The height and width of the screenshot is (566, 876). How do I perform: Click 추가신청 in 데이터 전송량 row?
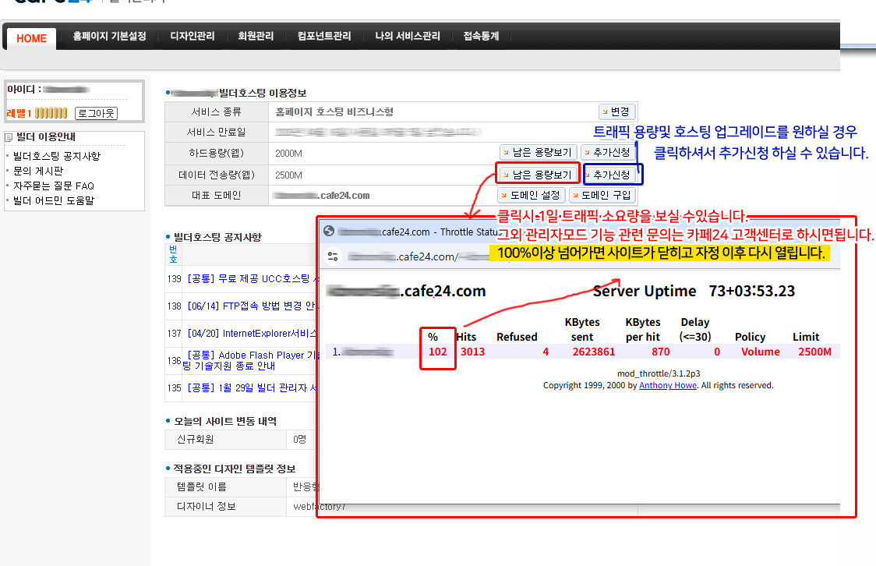pyautogui.click(x=611, y=175)
